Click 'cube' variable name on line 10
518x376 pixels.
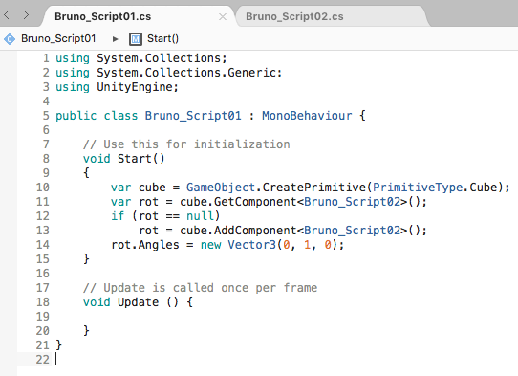click(x=152, y=188)
